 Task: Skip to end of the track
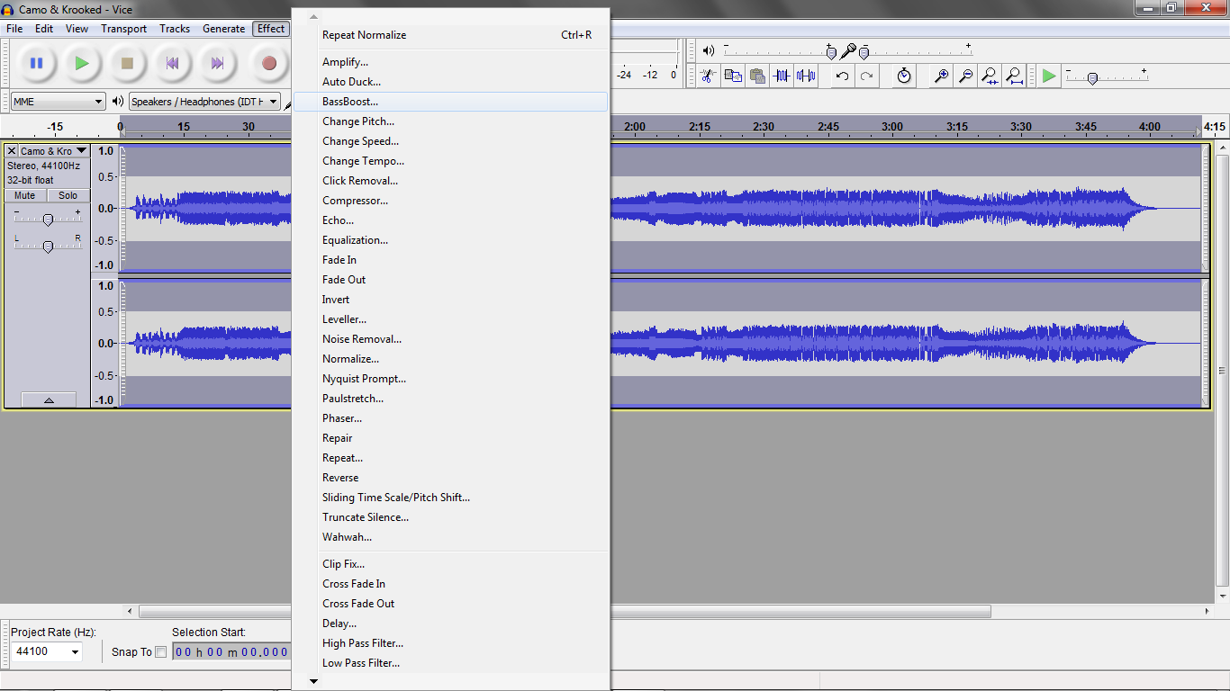pos(217,63)
